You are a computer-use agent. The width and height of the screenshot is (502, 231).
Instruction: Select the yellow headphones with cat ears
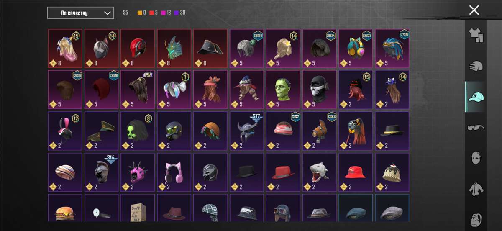[x=356, y=49]
